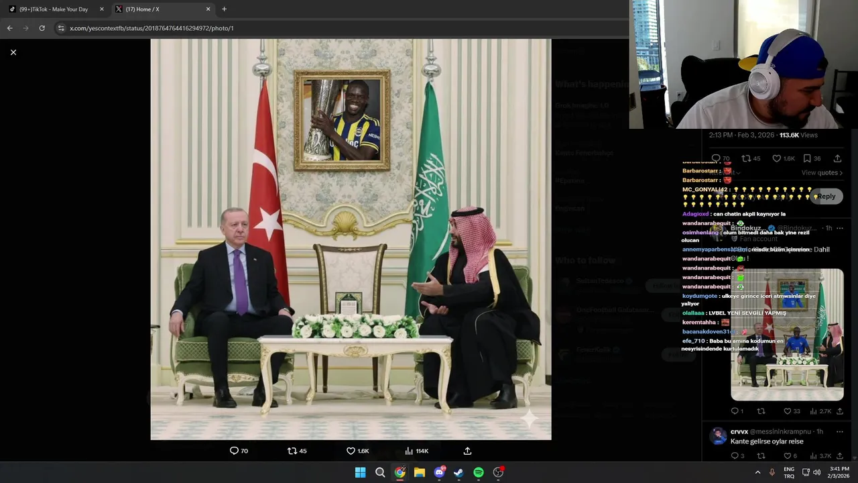Viewport: 858px width, 483px height.
Task: Open network settings tray icon
Action: 806,472
